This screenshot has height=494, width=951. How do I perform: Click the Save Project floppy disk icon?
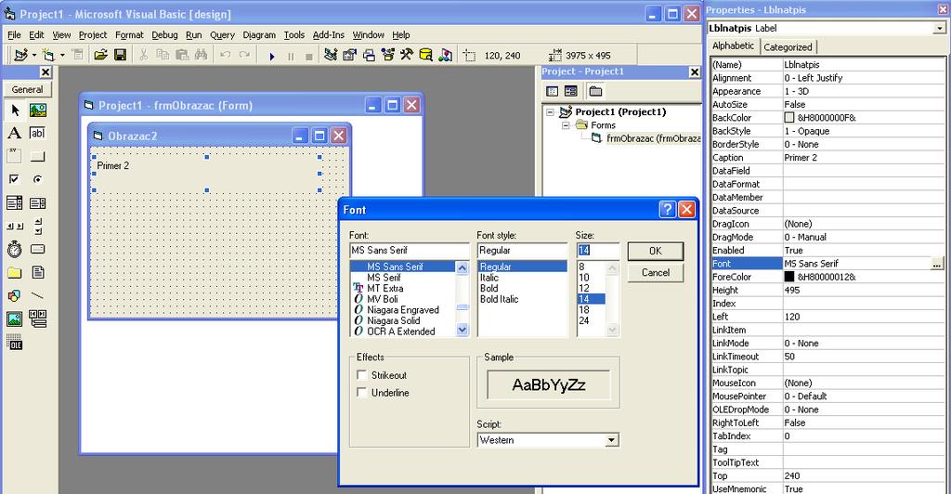120,55
